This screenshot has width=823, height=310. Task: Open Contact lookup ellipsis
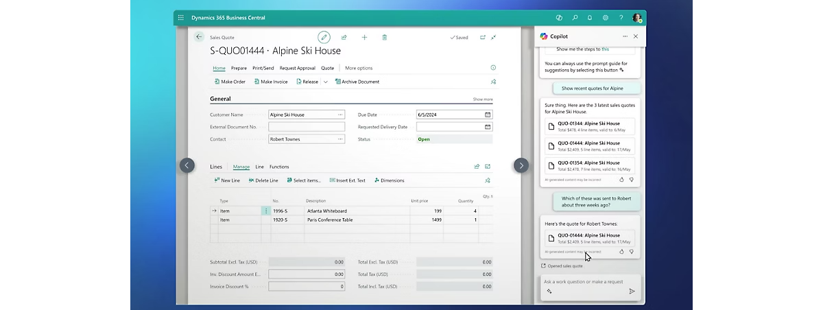340,139
